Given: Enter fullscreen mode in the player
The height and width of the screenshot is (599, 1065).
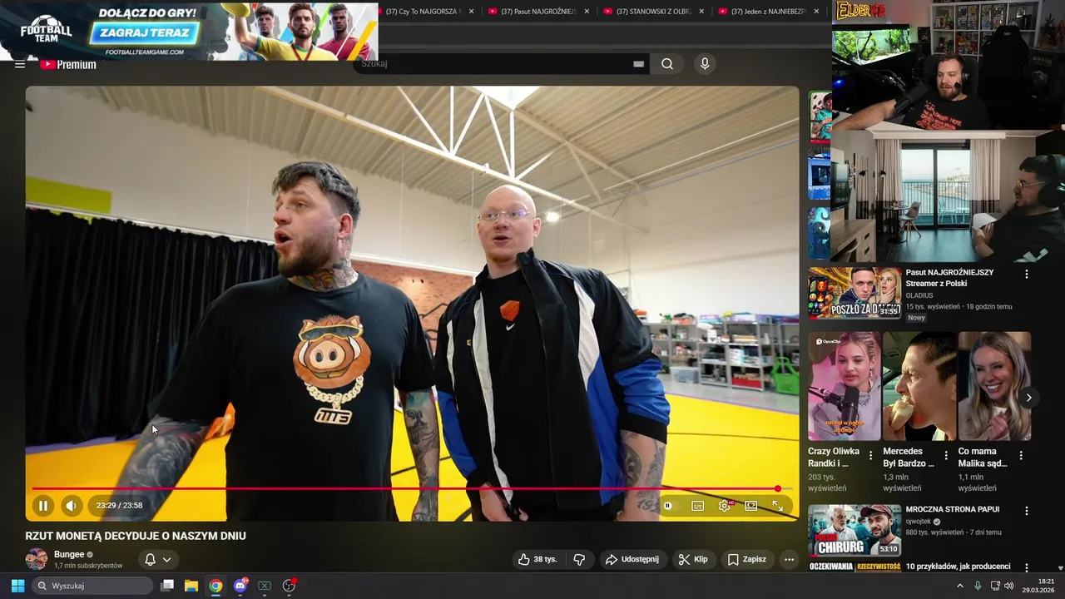Looking at the screenshot, I should click(x=777, y=505).
